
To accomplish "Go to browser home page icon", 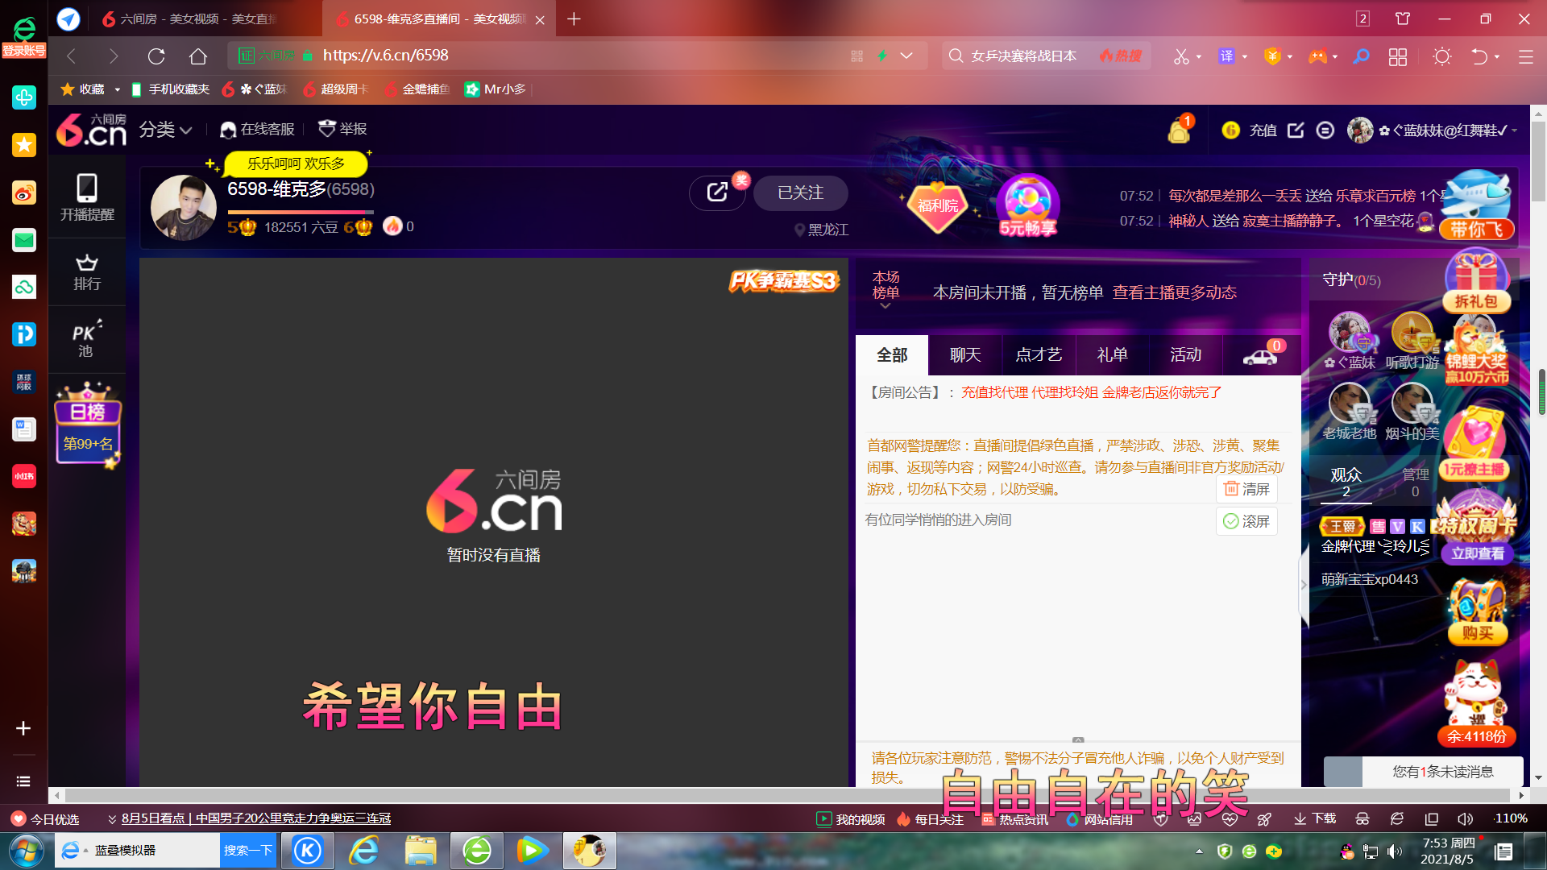I will coord(198,56).
